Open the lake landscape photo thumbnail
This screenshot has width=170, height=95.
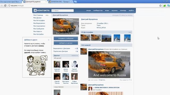106,38
